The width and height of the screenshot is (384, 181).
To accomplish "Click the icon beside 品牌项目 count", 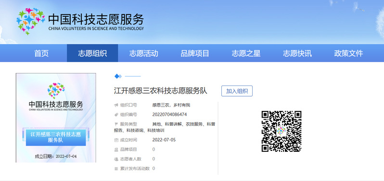I will point(116,149).
